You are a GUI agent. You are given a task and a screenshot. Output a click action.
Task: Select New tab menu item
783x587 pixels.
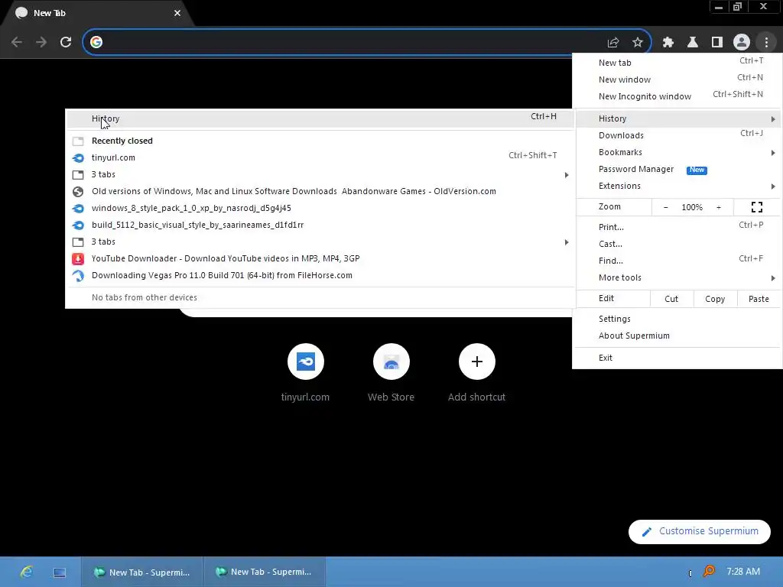point(679,63)
